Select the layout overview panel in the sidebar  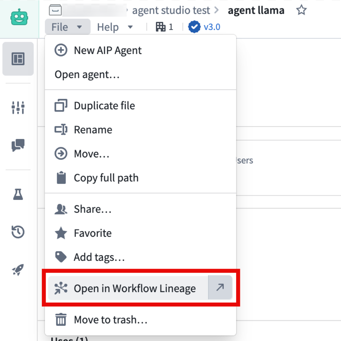click(x=18, y=59)
